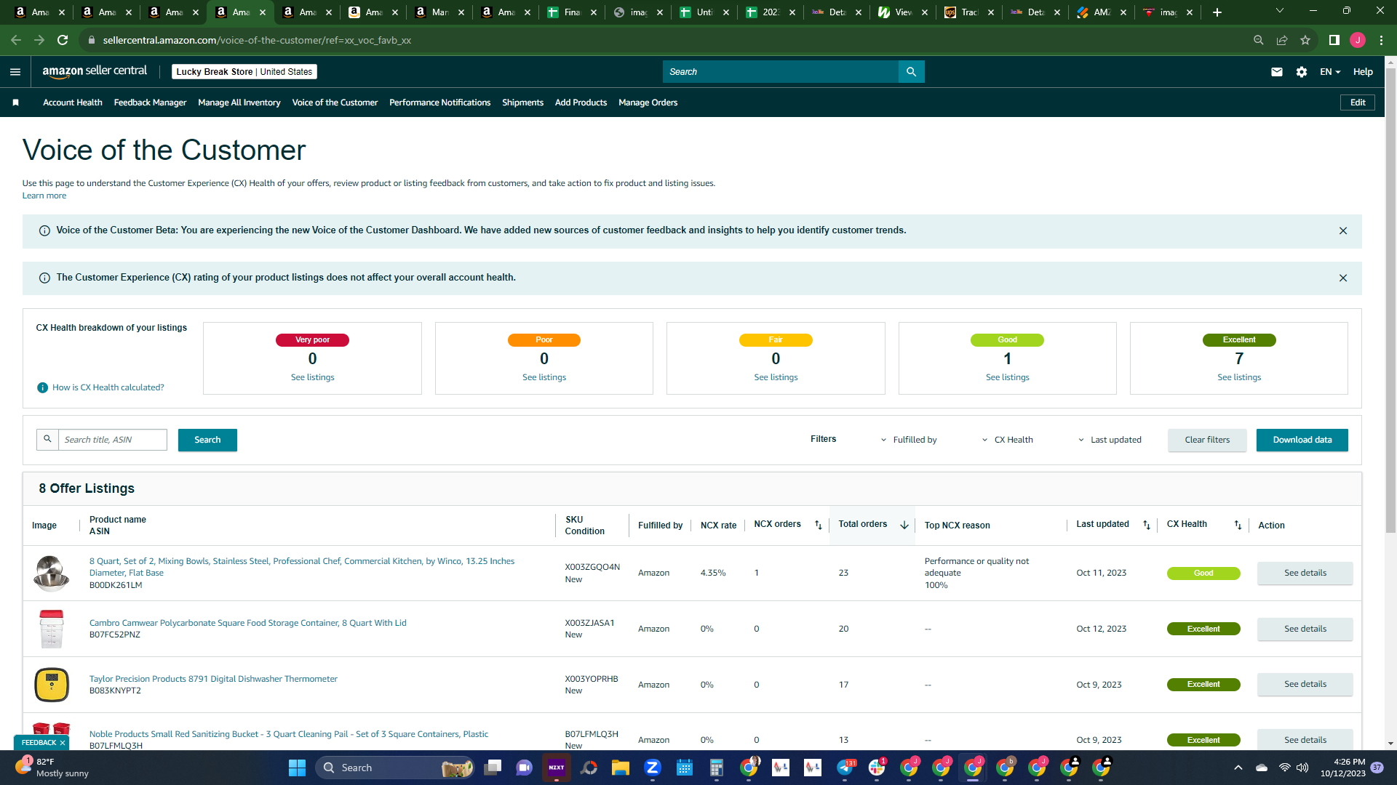1397x785 pixels.
Task: Switch to the Trac browser tab
Action: pos(968,12)
